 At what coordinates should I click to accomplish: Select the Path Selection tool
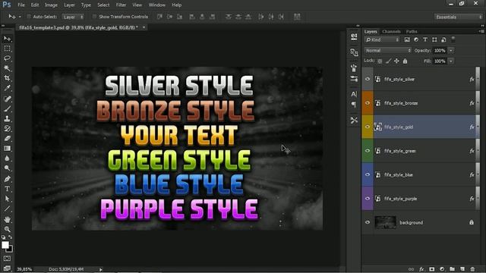[x=7, y=199]
